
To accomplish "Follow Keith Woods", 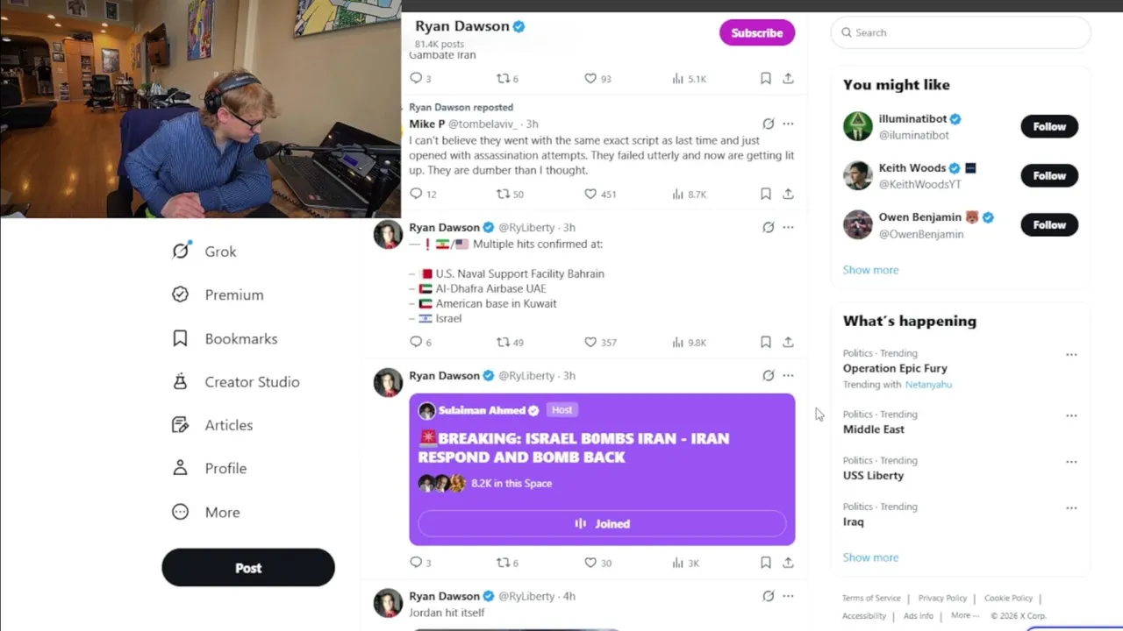I will pyautogui.click(x=1048, y=175).
